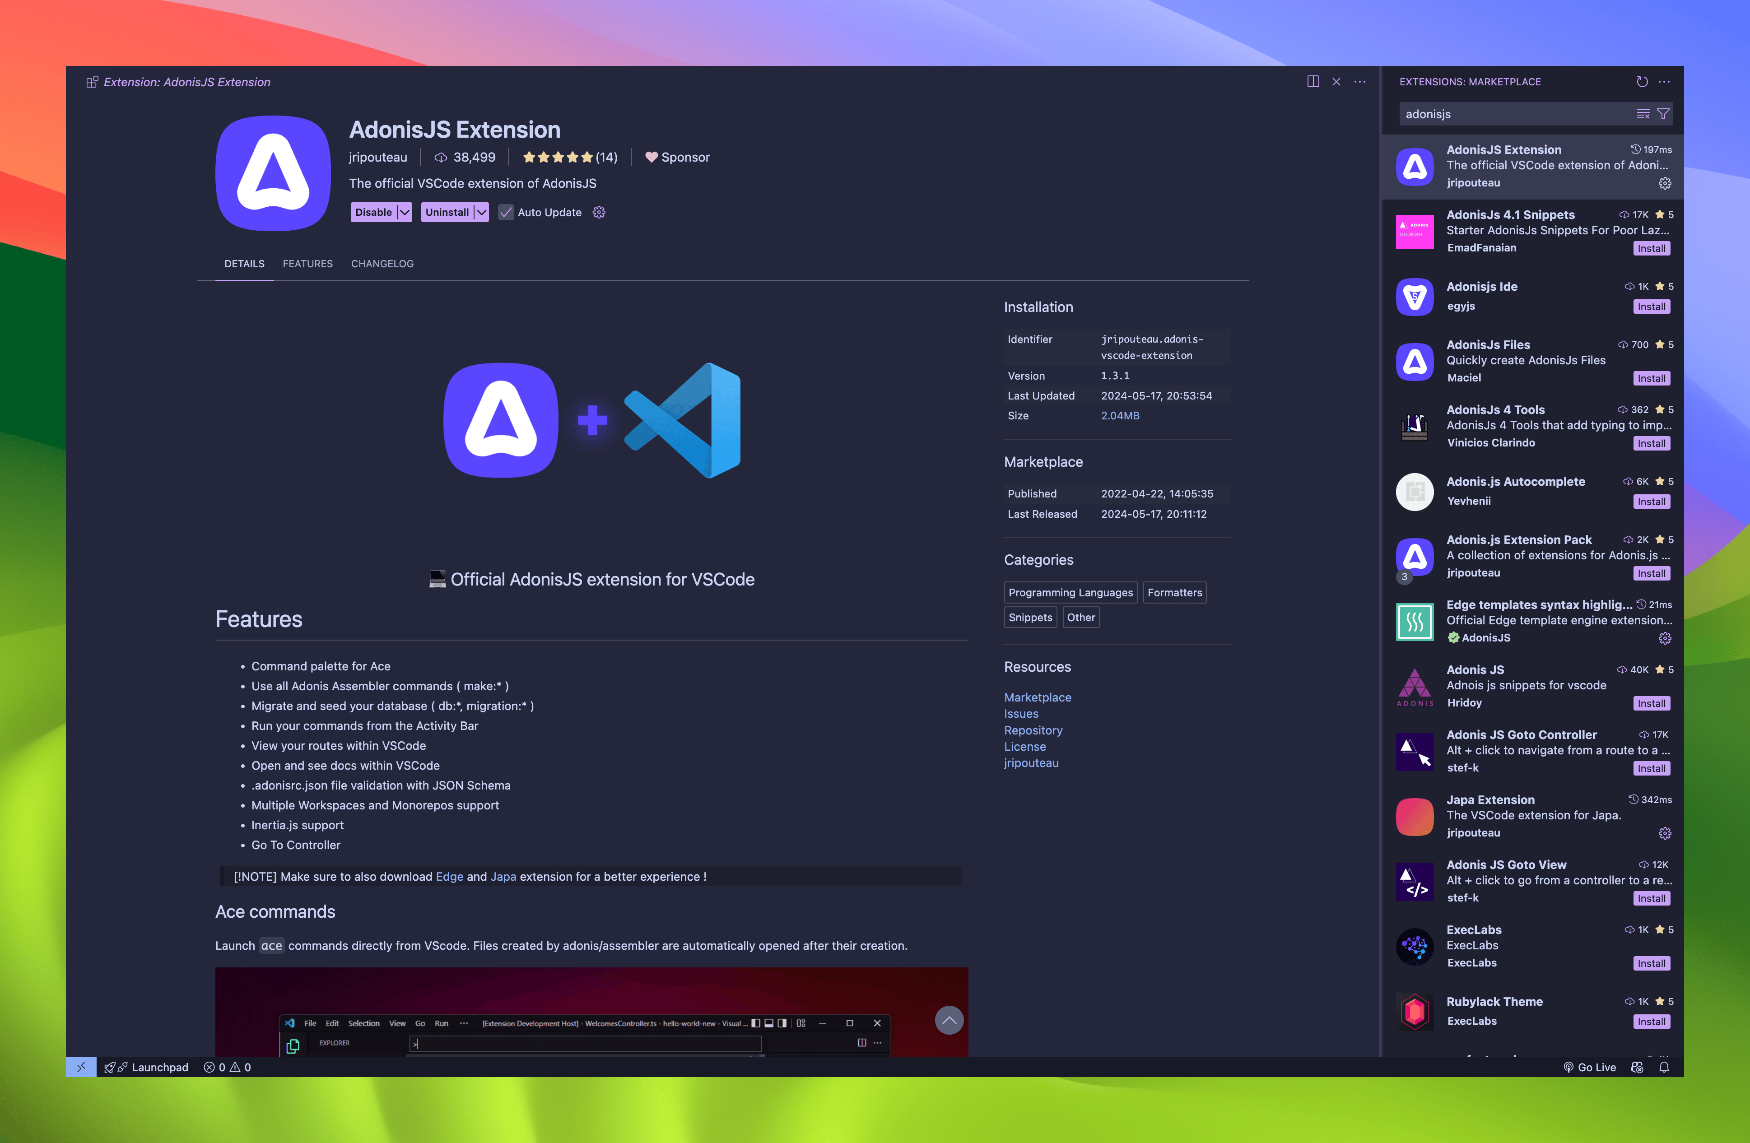Click the Sponsor link
The height and width of the screenshot is (1143, 1750).
677,157
